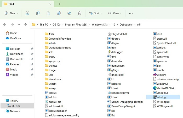
Task: Click the 10 breadcrumb segment
Action: click(x=114, y=25)
